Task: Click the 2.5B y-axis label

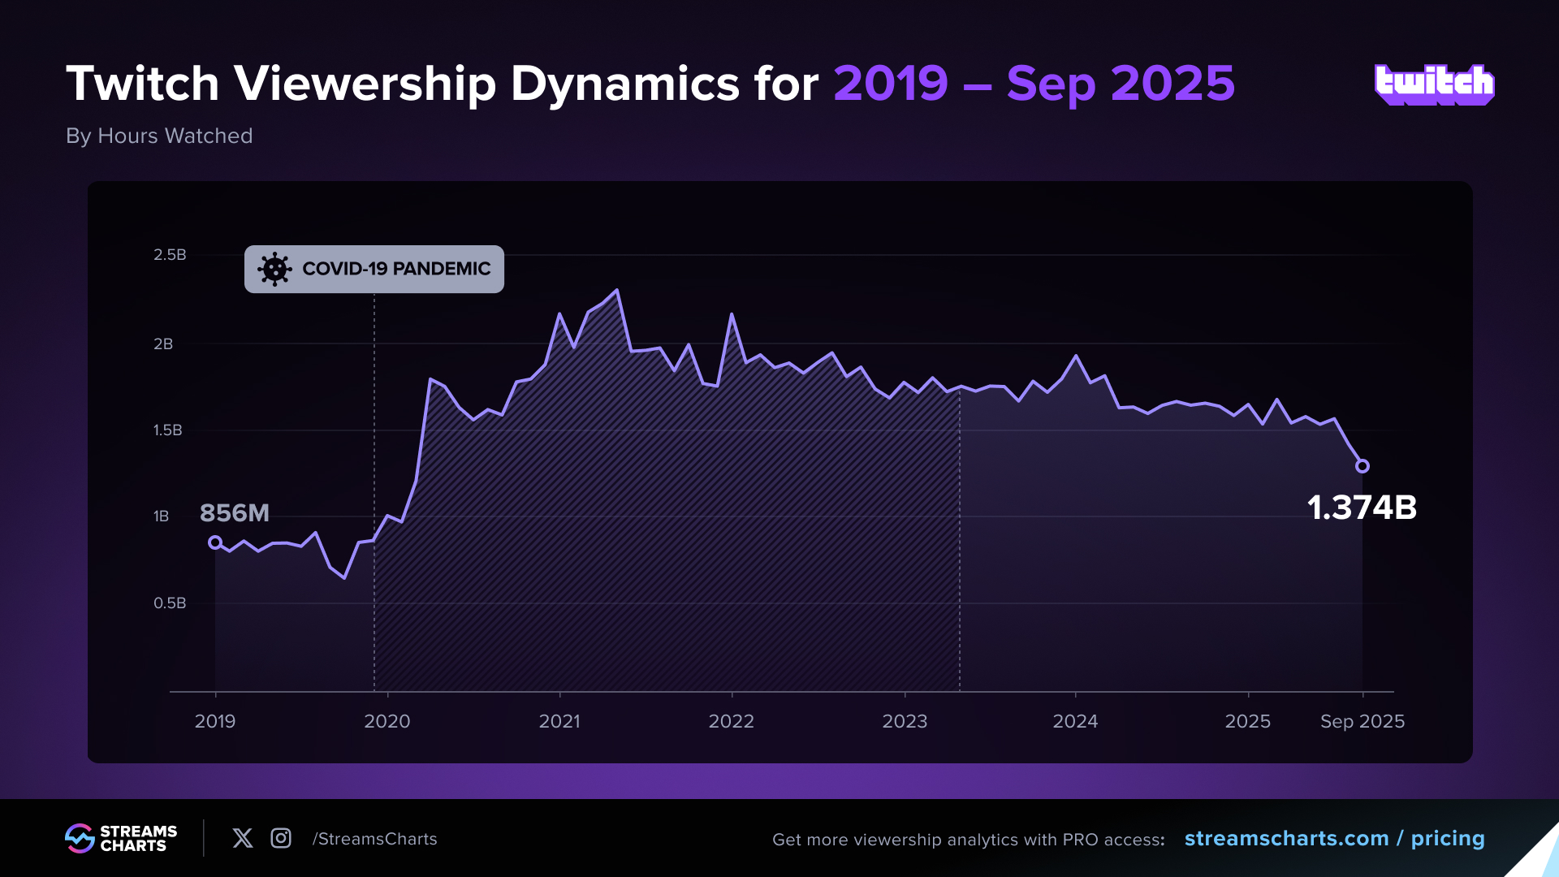Action: [170, 255]
